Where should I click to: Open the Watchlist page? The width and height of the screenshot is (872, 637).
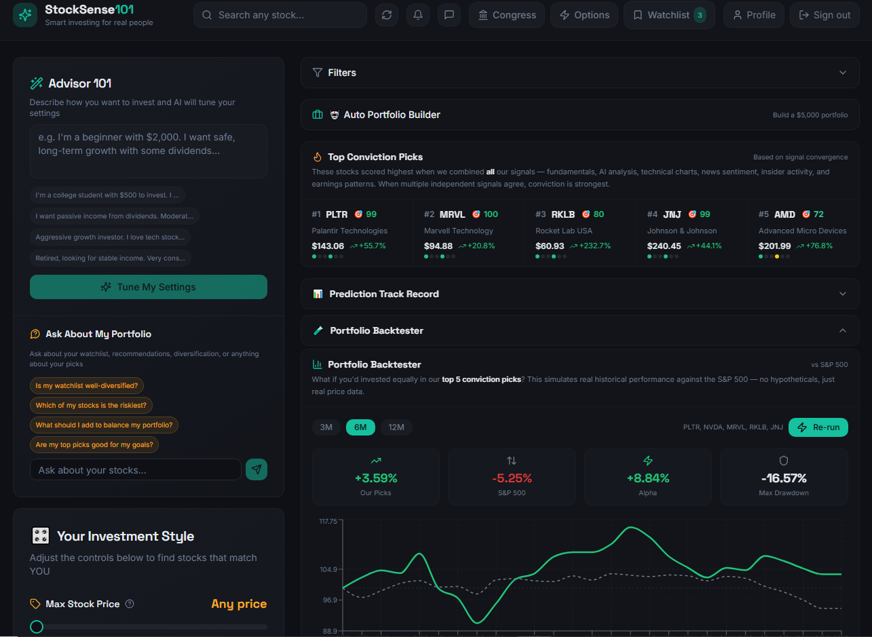click(668, 15)
